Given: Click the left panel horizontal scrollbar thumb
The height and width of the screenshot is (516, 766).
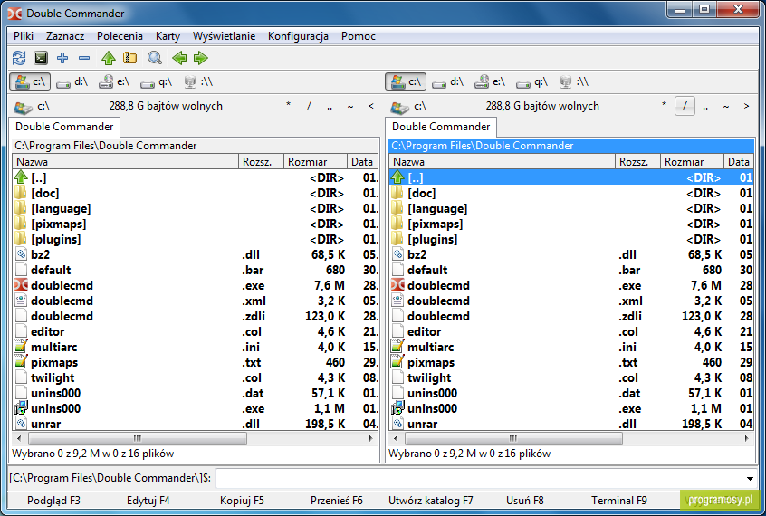Looking at the screenshot, I should click(x=138, y=438).
